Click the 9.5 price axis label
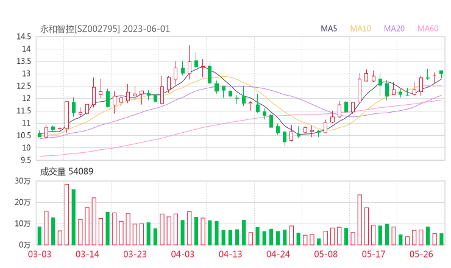The image size is (451, 268). [x=26, y=160]
